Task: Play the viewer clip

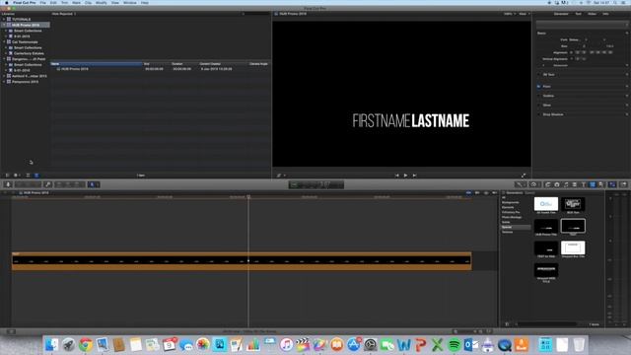Action: pyautogui.click(x=405, y=176)
